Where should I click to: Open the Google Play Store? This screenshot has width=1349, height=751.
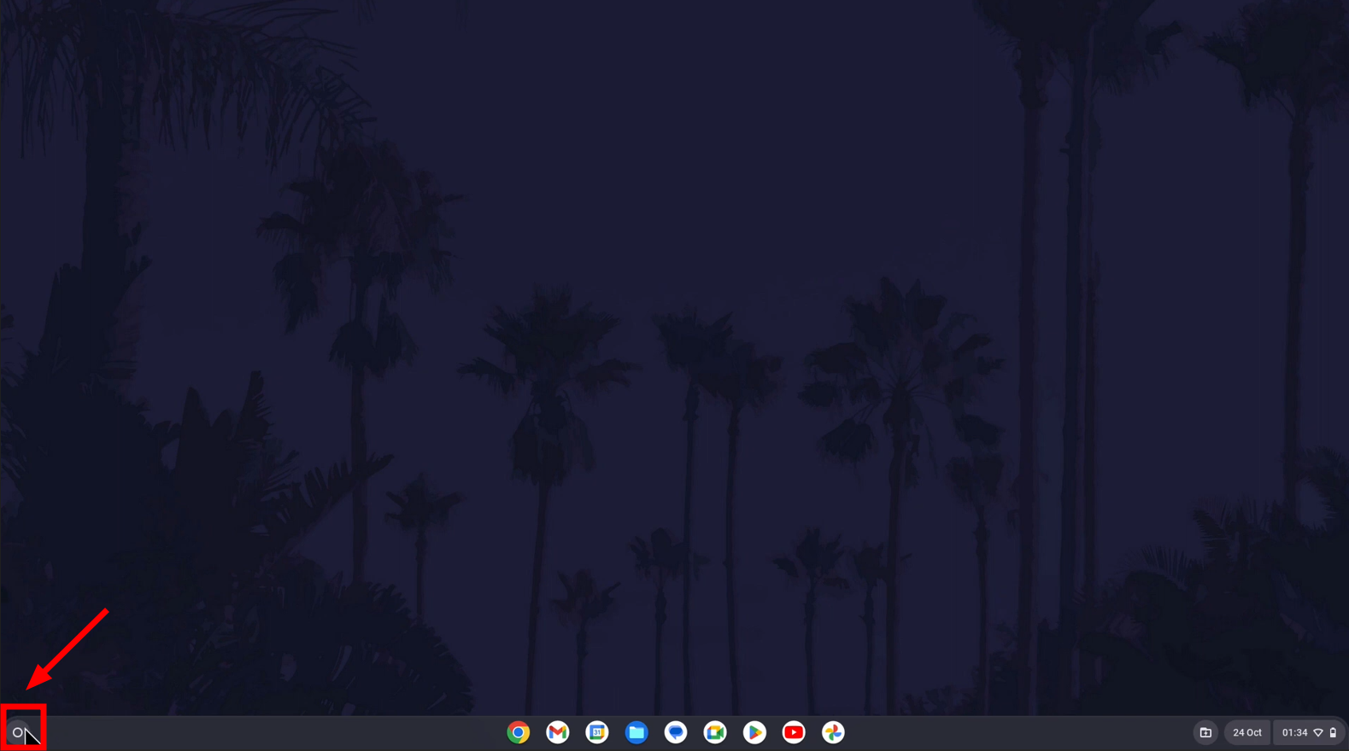pos(754,732)
